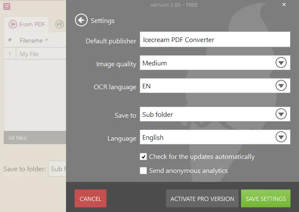Uncheck Check for the updates automatically
The image size is (299, 212).
[144, 157]
